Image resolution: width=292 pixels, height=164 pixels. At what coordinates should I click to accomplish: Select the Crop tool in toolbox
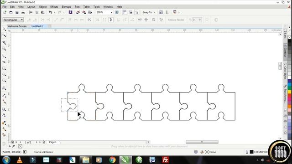(x=4, y=42)
